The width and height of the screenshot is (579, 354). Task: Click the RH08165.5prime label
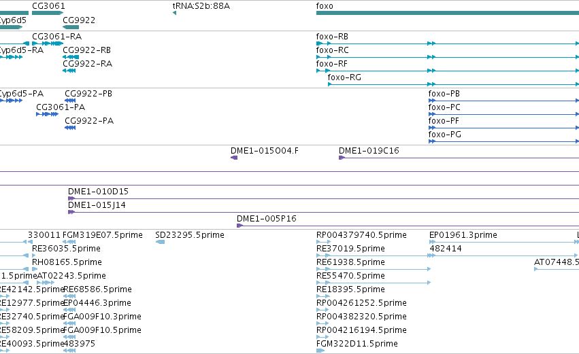click(67, 262)
